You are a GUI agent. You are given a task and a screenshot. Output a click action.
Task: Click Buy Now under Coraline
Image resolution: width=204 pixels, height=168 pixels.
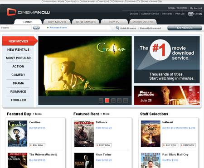click(x=37, y=145)
